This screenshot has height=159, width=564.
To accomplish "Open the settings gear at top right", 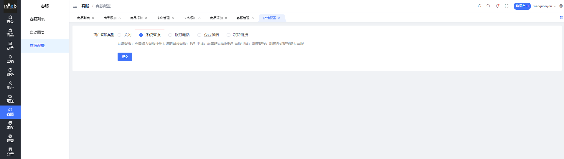I will [x=561, y=6].
